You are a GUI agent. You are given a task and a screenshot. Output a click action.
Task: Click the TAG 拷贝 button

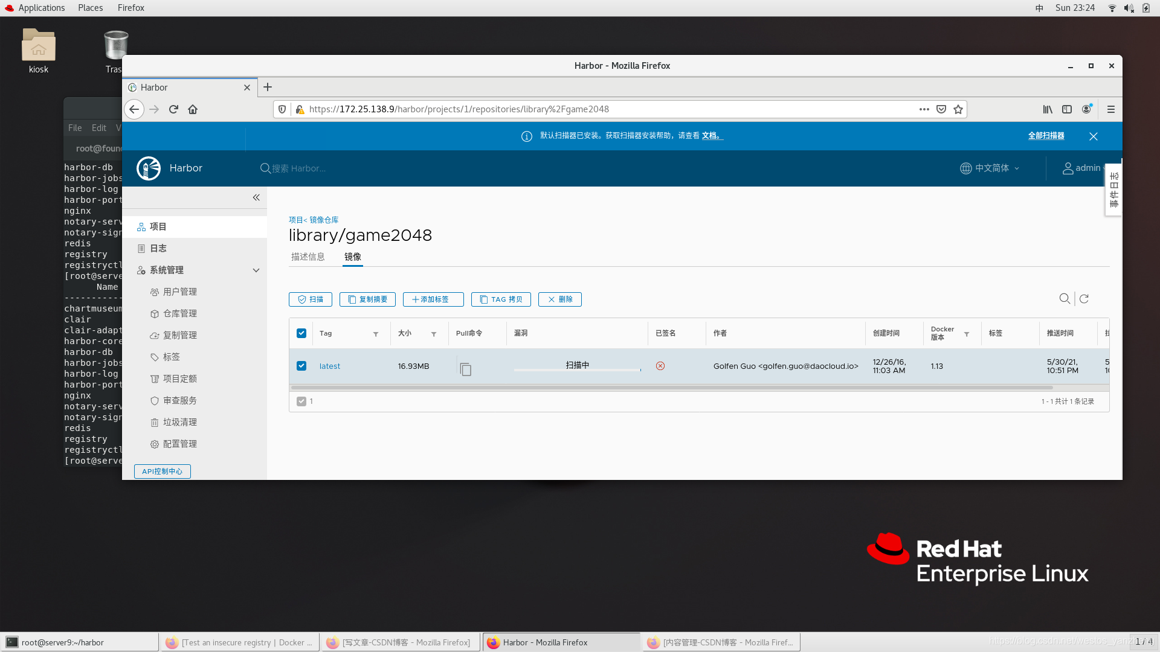pos(501,299)
